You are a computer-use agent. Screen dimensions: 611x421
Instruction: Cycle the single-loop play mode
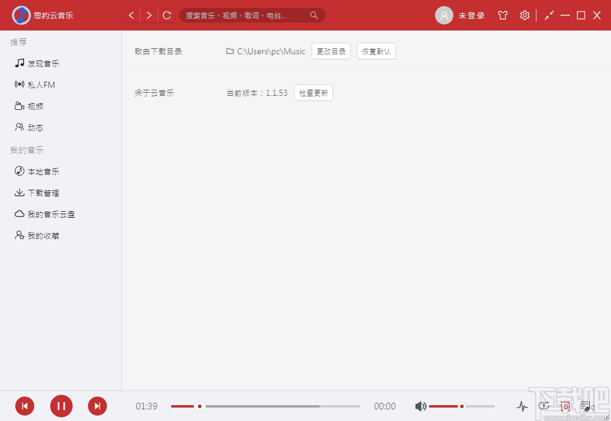(543, 405)
